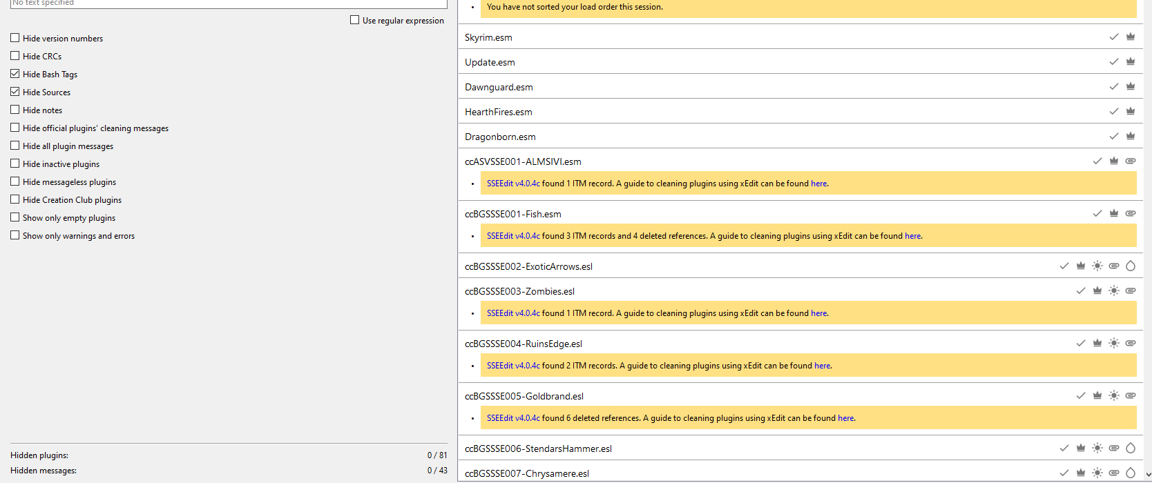Click the paperclip icon for ccBGSSSE005-Goldbrand.esl
Viewport: 1152px width, 483px height.
coord(1131,396)
